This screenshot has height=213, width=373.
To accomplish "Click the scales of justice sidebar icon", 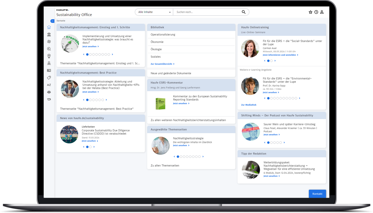I will 49,92.
